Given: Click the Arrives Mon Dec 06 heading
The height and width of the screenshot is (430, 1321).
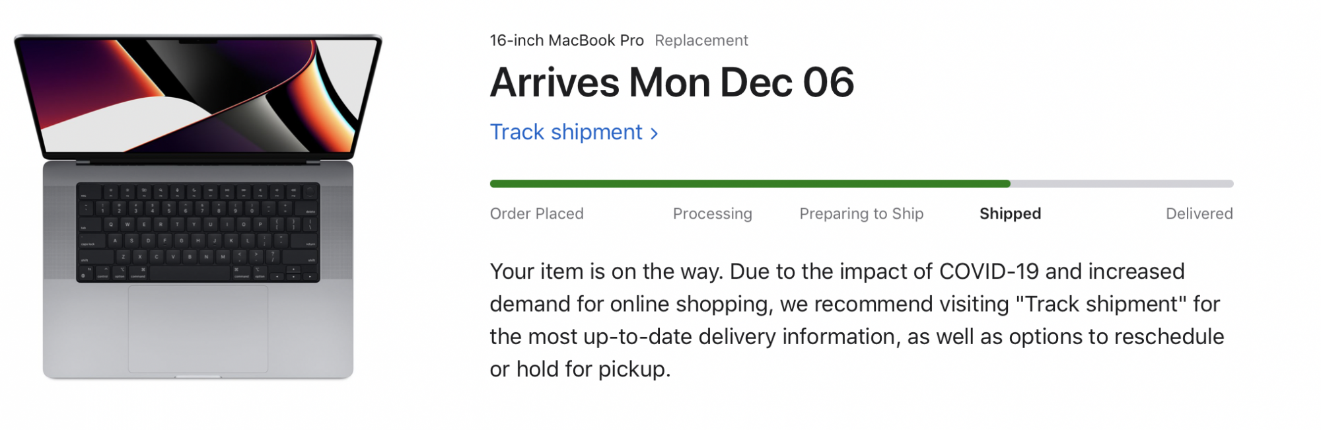Looking at the screenshot, I should pyautogui.click(x=672, y=83).
